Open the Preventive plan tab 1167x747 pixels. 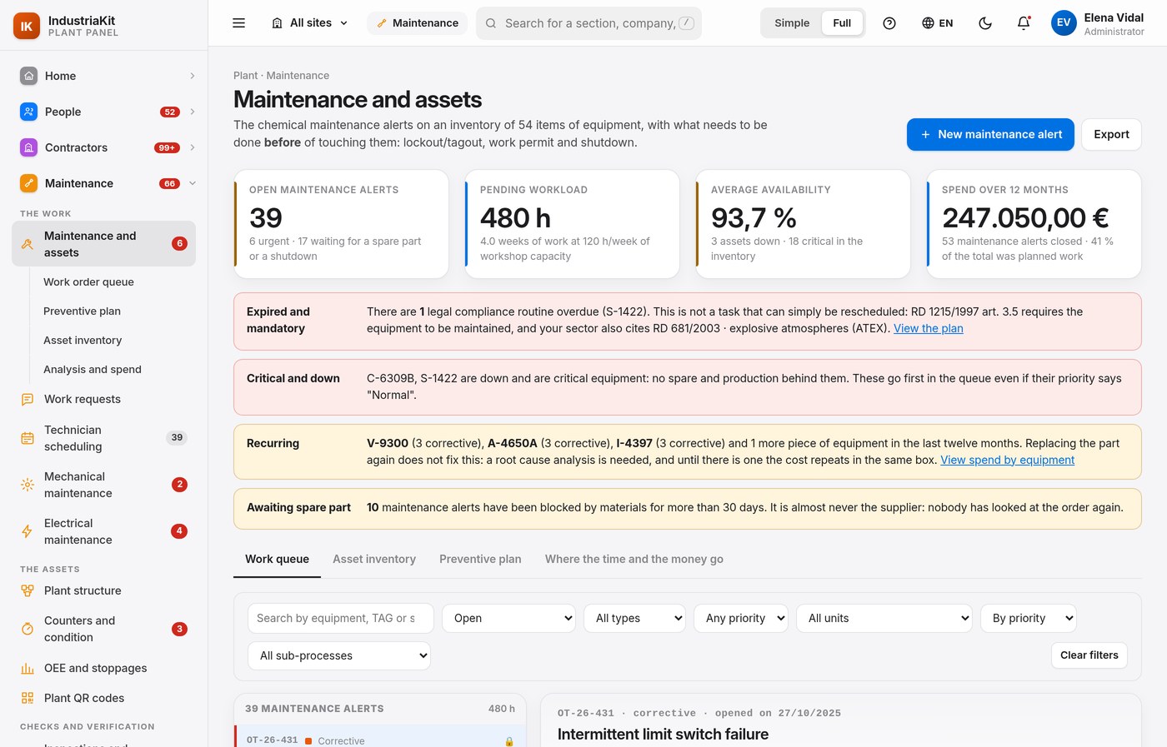(480, 559)
